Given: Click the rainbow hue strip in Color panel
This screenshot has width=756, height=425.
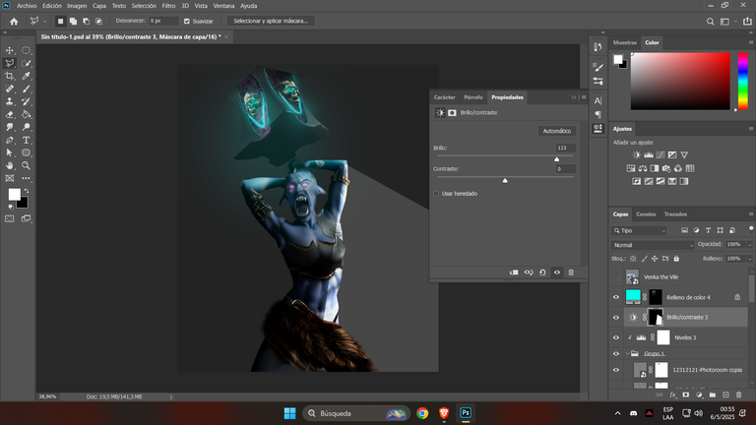Looking at the screenshot, I should [743, 81].
